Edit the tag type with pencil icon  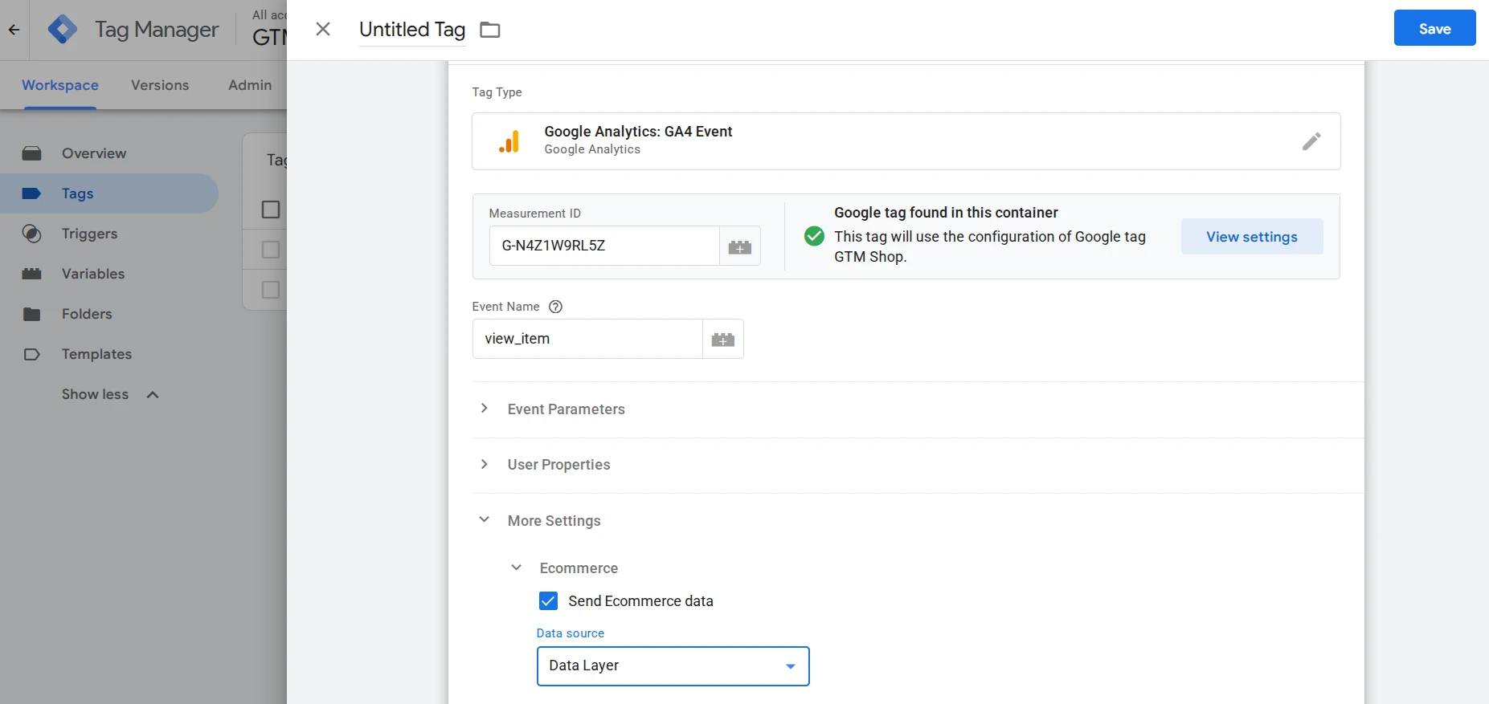pyautogui.click(x=1311, y=141)
